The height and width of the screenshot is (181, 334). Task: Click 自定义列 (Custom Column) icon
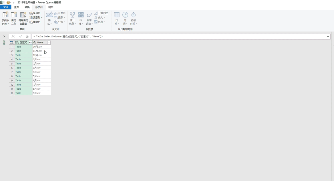(14, 15)
